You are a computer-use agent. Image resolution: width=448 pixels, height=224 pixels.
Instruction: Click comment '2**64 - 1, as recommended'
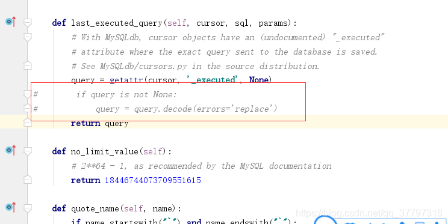pyautogui.click(x=202, y=166)
